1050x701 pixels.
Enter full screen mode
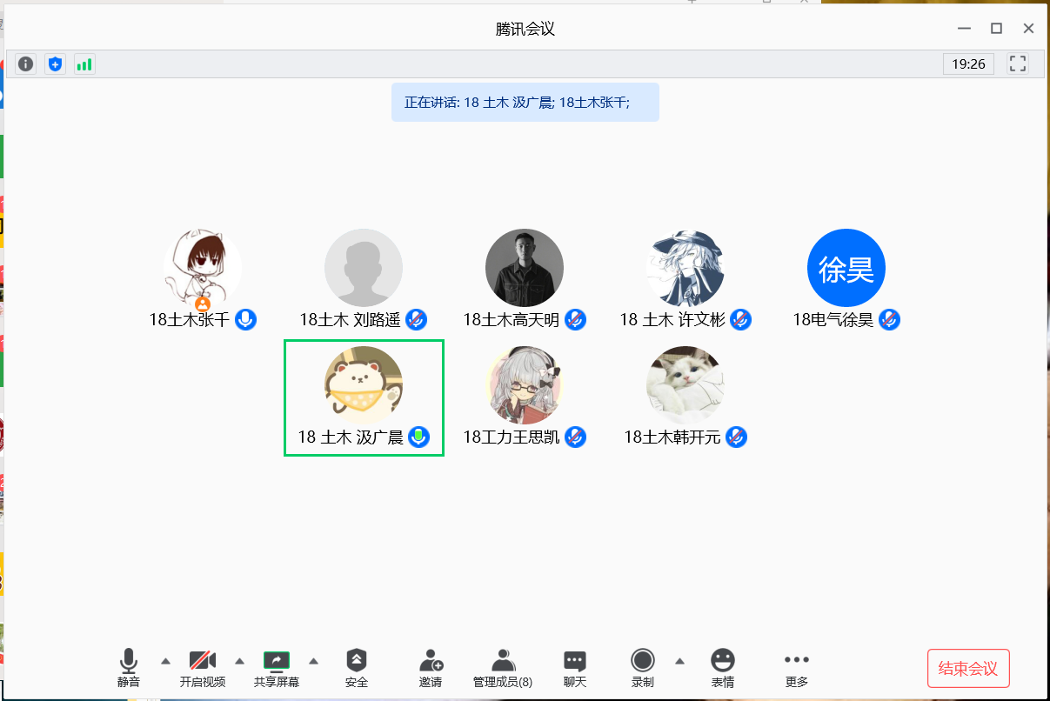(x=1018, y=63)
